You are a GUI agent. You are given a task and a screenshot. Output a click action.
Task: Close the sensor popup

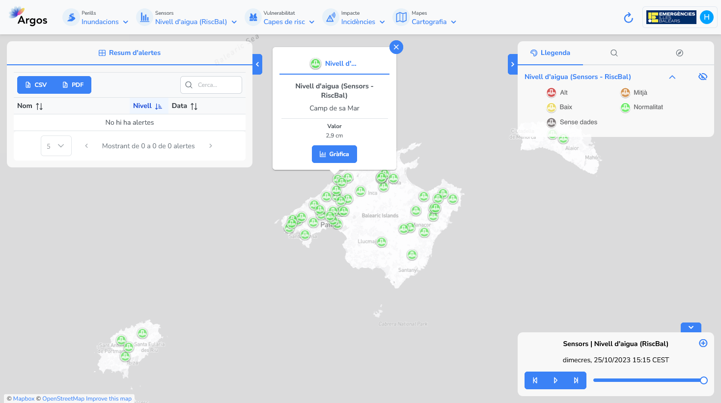point(396,47)
